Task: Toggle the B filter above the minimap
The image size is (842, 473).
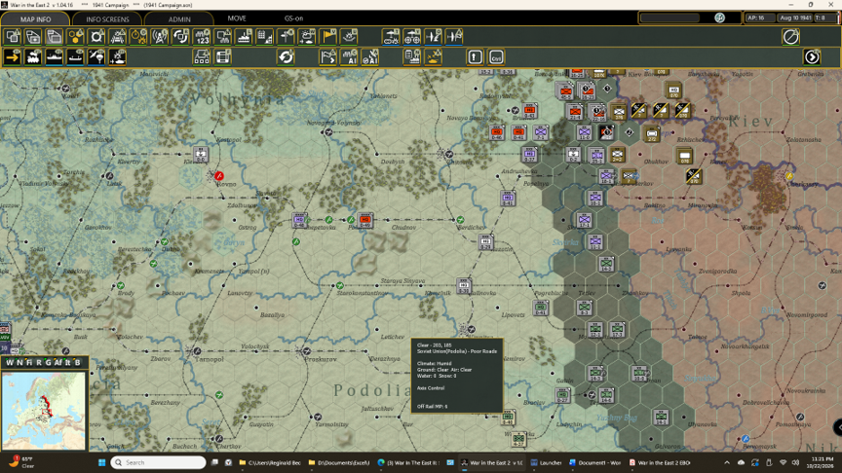Action: [x=77, y=362]
